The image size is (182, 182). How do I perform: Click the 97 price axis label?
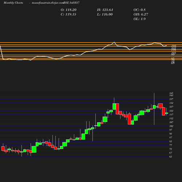171,130
